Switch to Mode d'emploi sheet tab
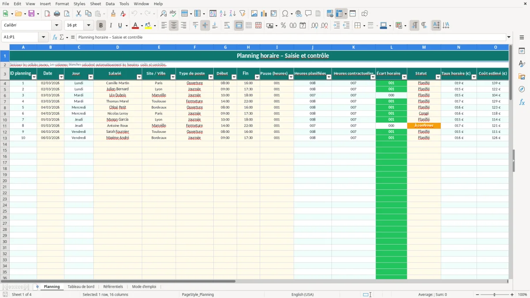 (144, 287)
